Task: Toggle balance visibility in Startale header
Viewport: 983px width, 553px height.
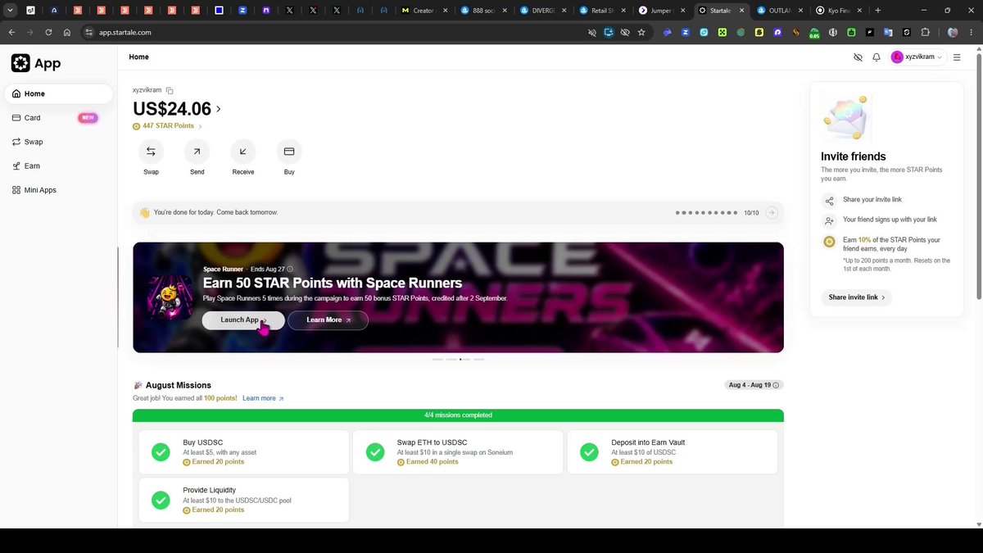Action: coord(858,57)
